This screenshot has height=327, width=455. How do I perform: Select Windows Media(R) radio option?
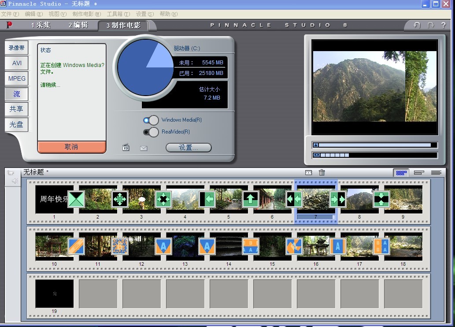click(151, 120)
